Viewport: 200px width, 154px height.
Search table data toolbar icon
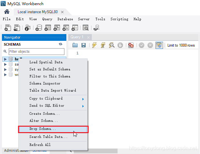86,28
